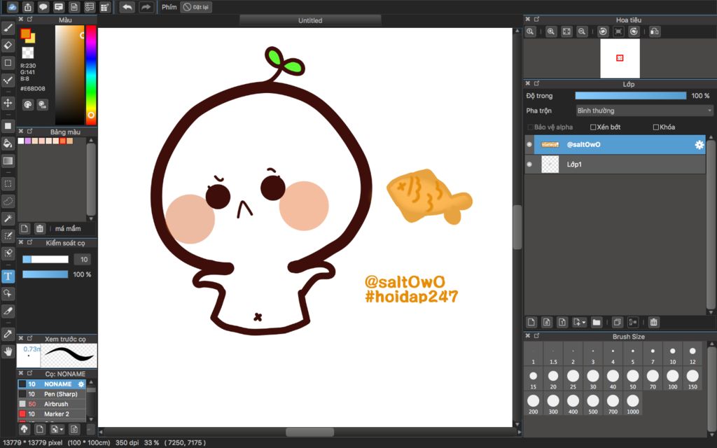This screenshot has width=717, height=448.
Task: Select brush size 100 preset
Action: pyautogui.click(x=673, y=379)
